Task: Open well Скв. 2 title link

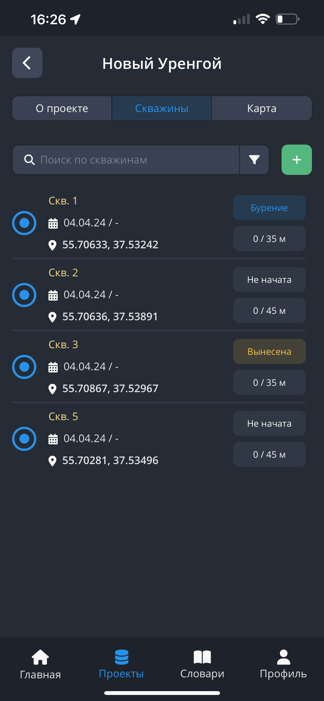Action: click(63, 273)
